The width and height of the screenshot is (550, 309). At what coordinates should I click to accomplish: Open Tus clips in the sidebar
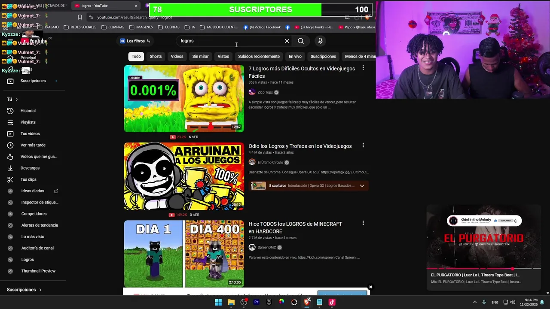click(28, 179)
